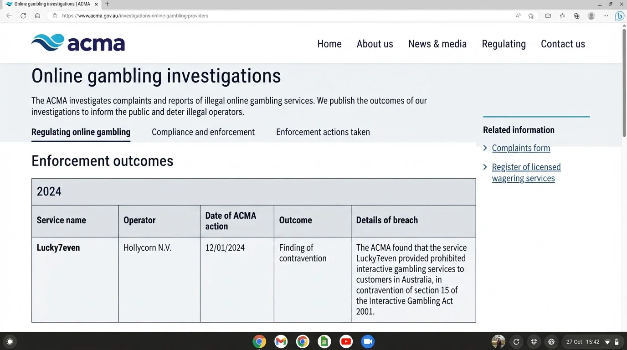Click the Wi-Fi indicator in the shelf
The height and width of the screenshot is (350, 627).
click(x=607, y=342)
